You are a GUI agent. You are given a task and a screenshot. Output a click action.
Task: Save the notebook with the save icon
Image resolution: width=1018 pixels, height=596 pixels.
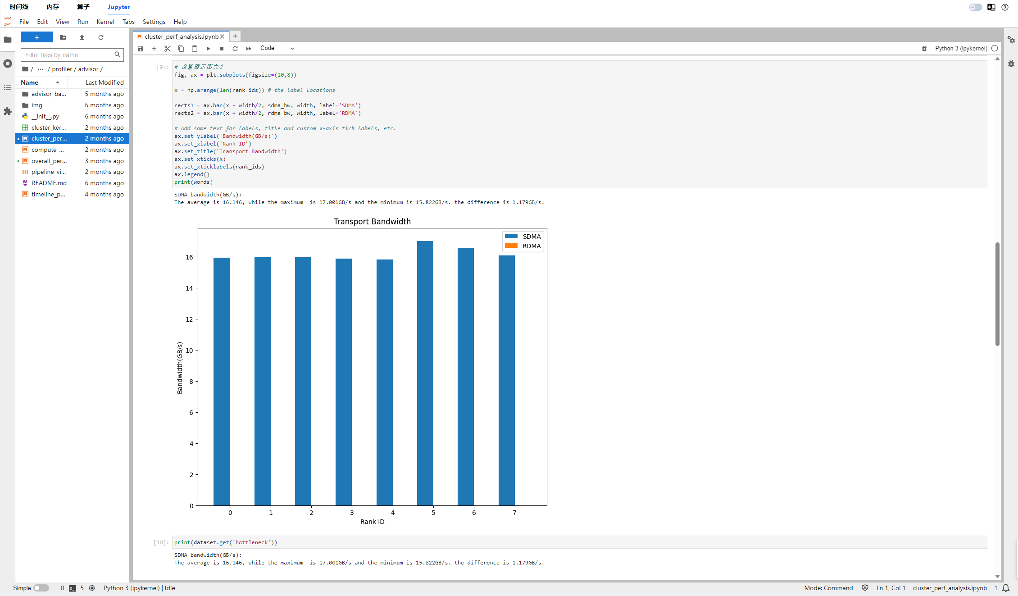141,49
